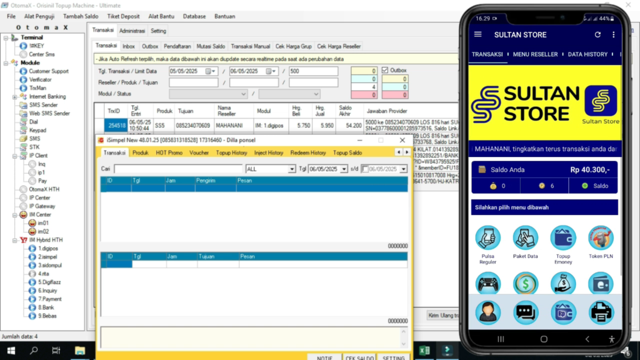Switch to the Topup History tab
Screen dimensions: 640x360
[x=231, y=153]
